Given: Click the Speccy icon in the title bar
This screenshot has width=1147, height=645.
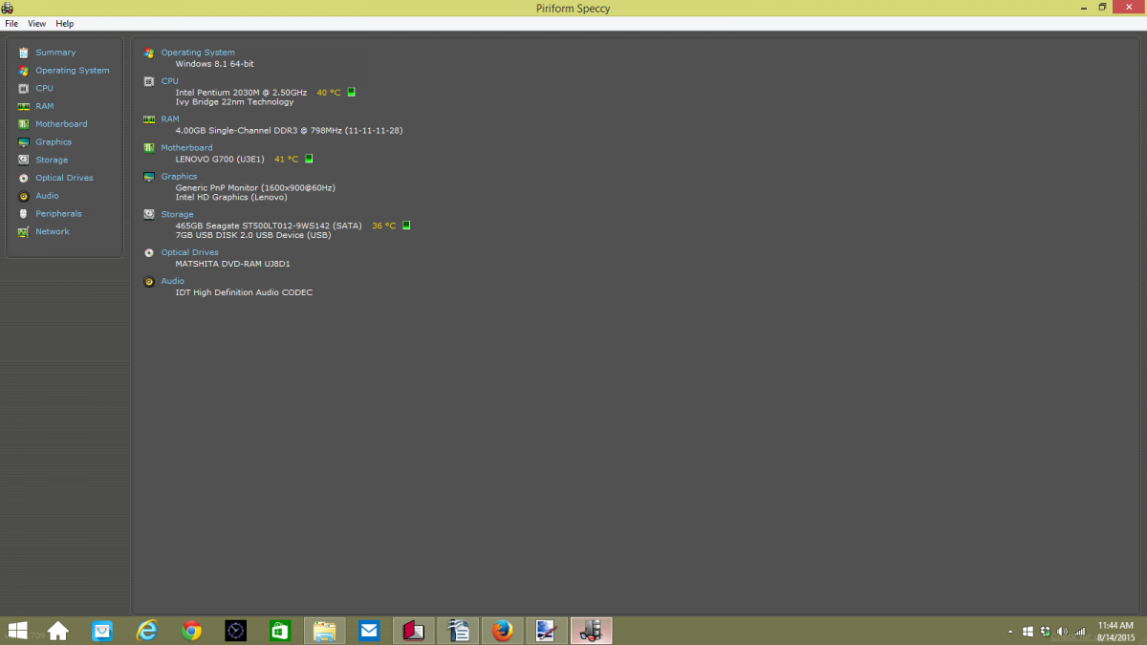Looking at the screenshot, I should click(x=8, y=8).
